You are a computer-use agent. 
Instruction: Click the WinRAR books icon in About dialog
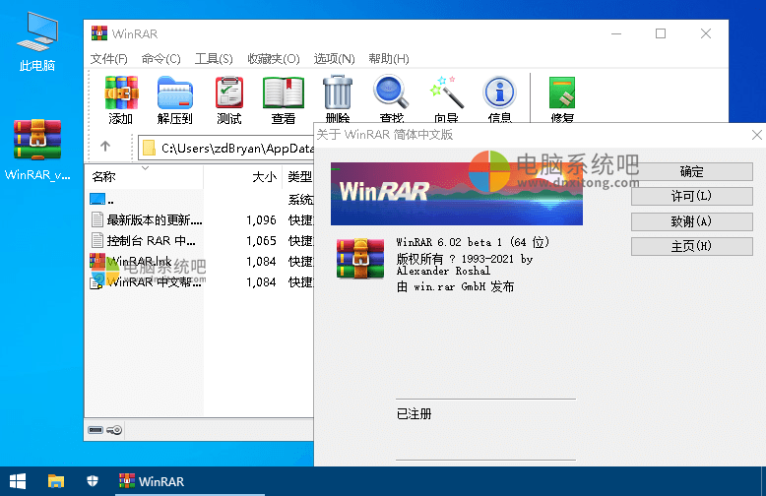tap(360, 259)
